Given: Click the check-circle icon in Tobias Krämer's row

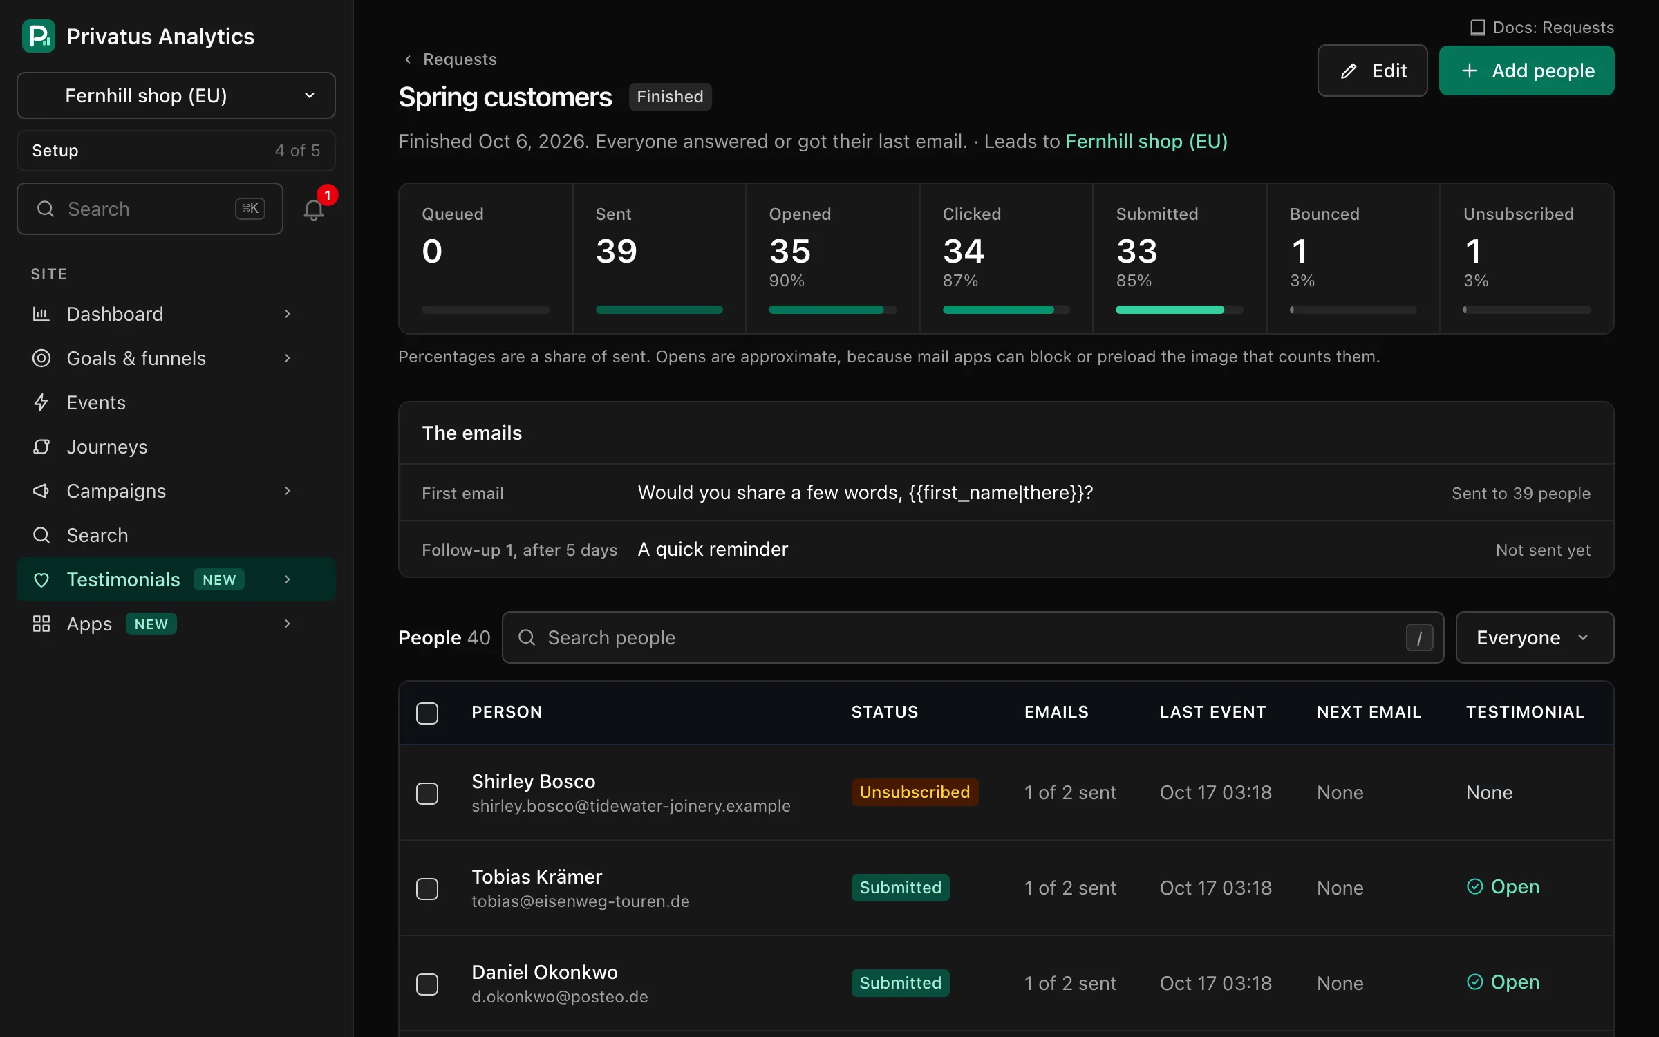Looking at the screenshot, I should (x=1475, y=886).
